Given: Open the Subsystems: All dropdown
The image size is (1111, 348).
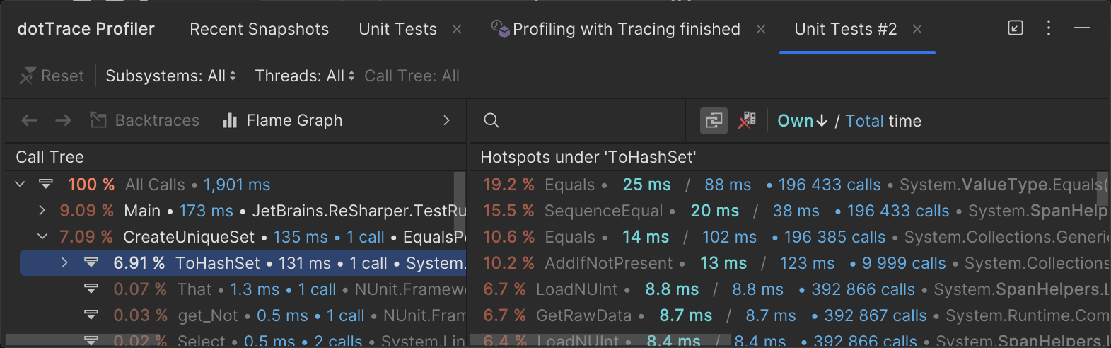Looking at the screenshot, I should tap(170, 76).
